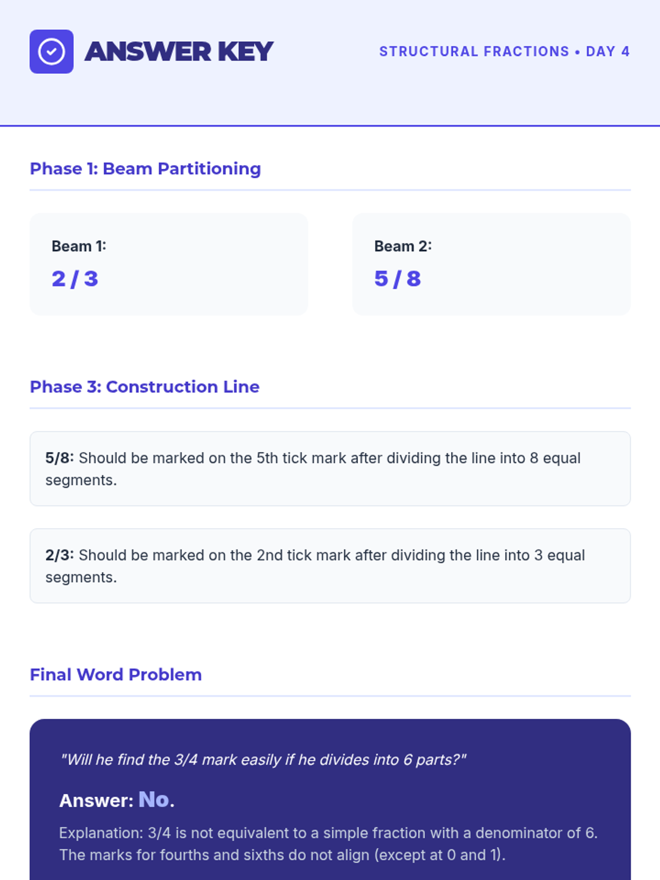
Task: Click the bold 2/3: label in Phase 3
Action: click(59, 555)
